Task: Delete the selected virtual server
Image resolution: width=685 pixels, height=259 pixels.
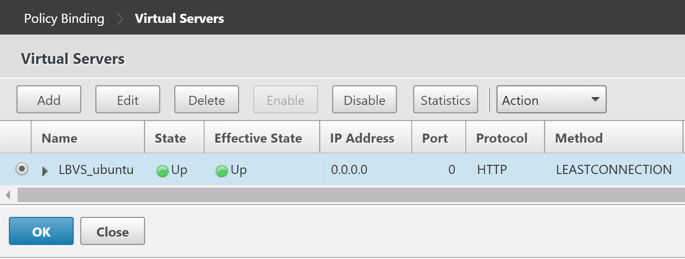Action: tap(207, 100)
